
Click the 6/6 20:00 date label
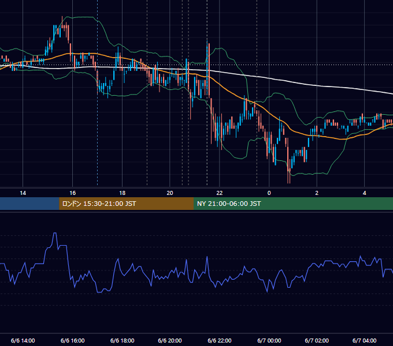coord(170,340)
